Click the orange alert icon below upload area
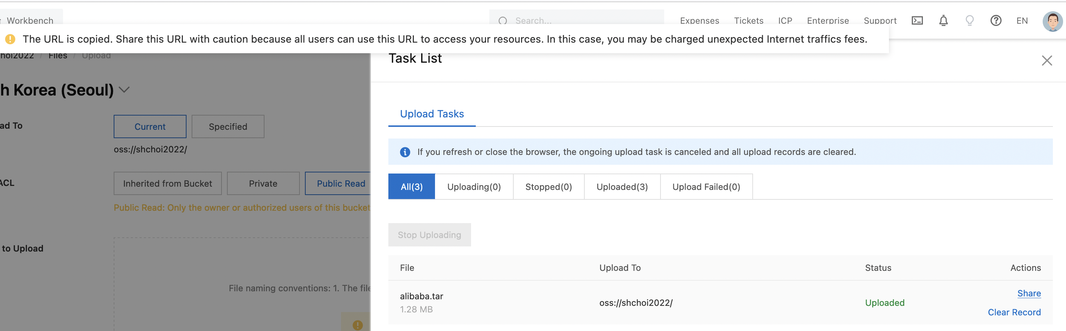The height and width of the screenshot is (331, 1066). pos(357,325)
